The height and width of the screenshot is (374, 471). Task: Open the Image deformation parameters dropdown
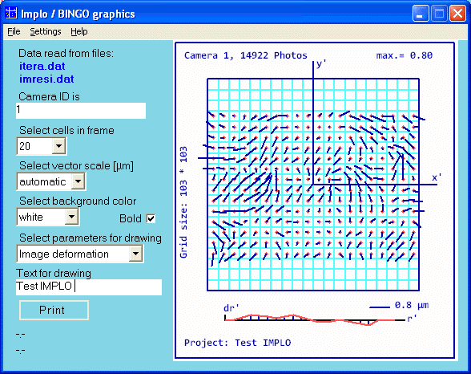click(136, 254)
